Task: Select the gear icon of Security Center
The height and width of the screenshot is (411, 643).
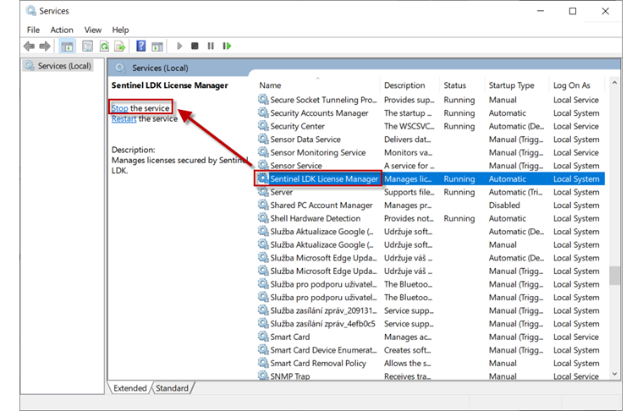Action: [263, 126]
